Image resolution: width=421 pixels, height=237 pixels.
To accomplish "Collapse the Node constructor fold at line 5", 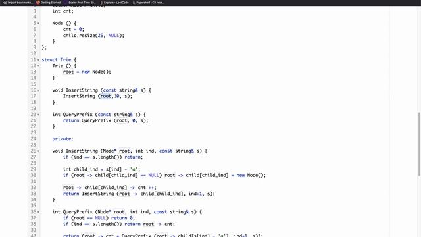I will (x=38, y=24).
